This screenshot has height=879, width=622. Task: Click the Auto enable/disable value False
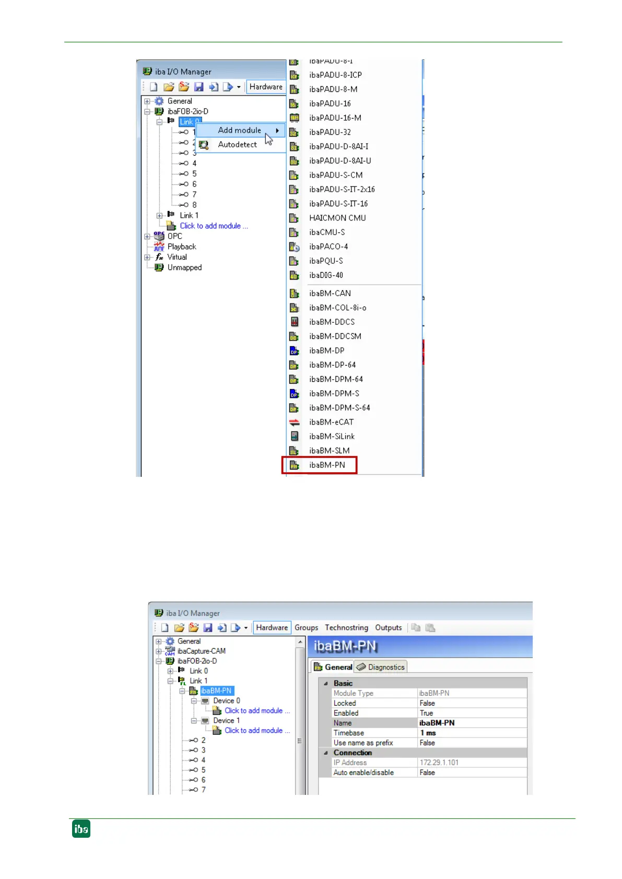(x=472, y=772)
